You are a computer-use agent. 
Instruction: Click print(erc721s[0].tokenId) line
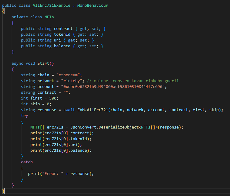pyautogui.click(x=61, y=139)
